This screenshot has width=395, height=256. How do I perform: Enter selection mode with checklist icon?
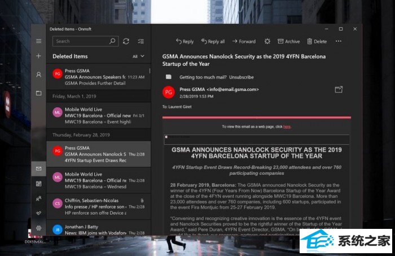coord(141,41)
